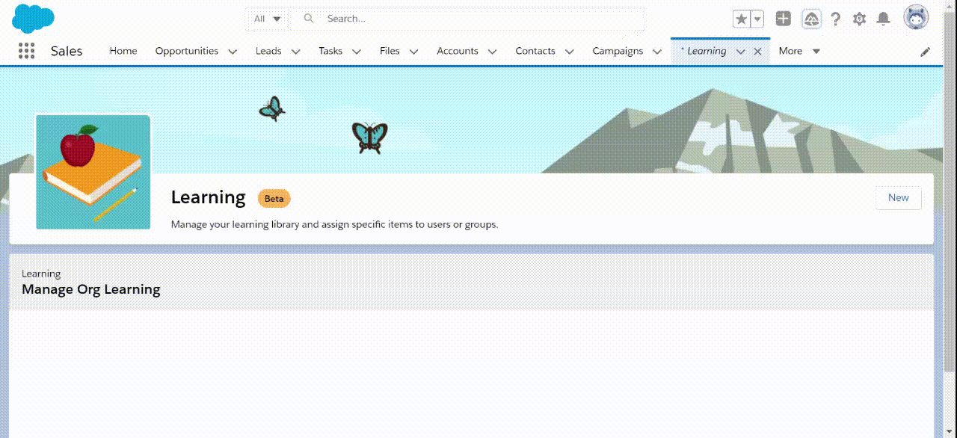The image size is (957, 438).
Task: Open the Opportunities tab
Action: coord(187,51)
